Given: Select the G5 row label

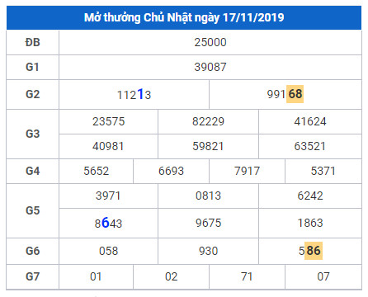Looking at the screenshot, I should (x=33, y=210).
